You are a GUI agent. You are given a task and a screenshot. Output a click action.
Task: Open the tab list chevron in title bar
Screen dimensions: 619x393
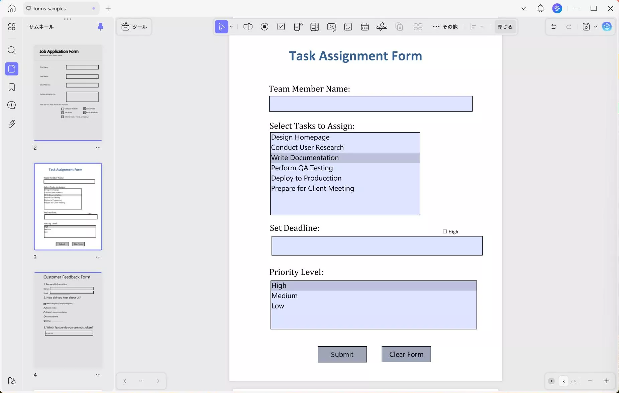click(x=524, y=8)
